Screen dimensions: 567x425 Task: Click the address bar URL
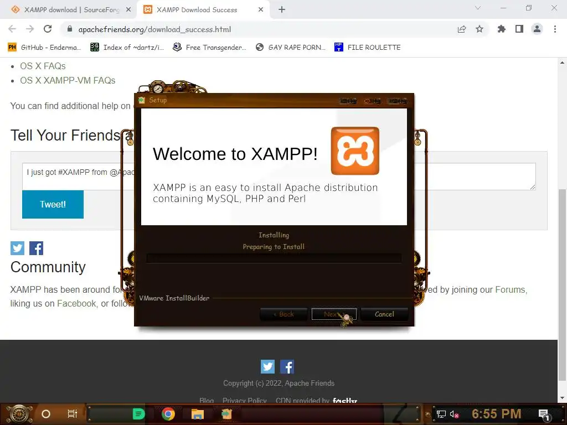pos(154,29)
